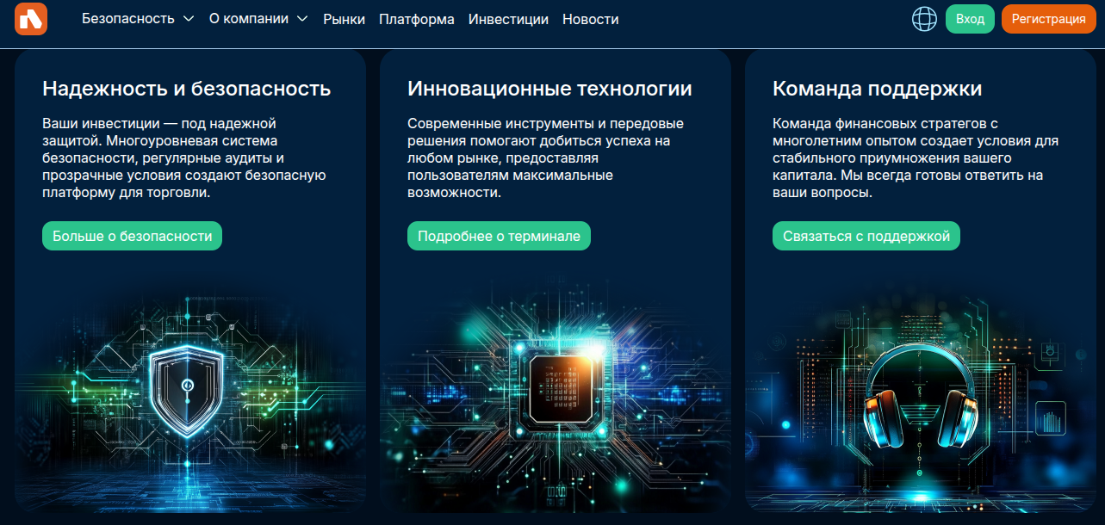Click the paragraph starting with Современные инструменты
Screen dimensions: 1105x525
point(546,158)
